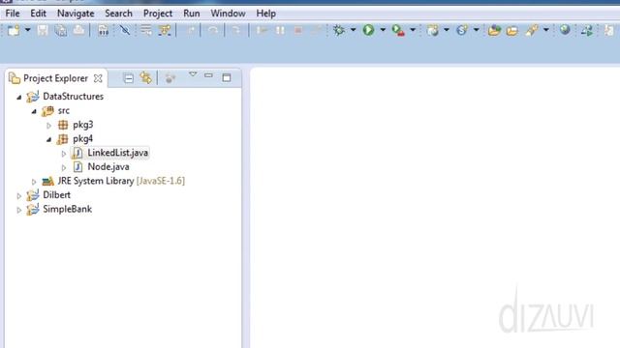Click the New wizard toolbar icon
Viewport: 620px width, 348px height.
point(14,30)
